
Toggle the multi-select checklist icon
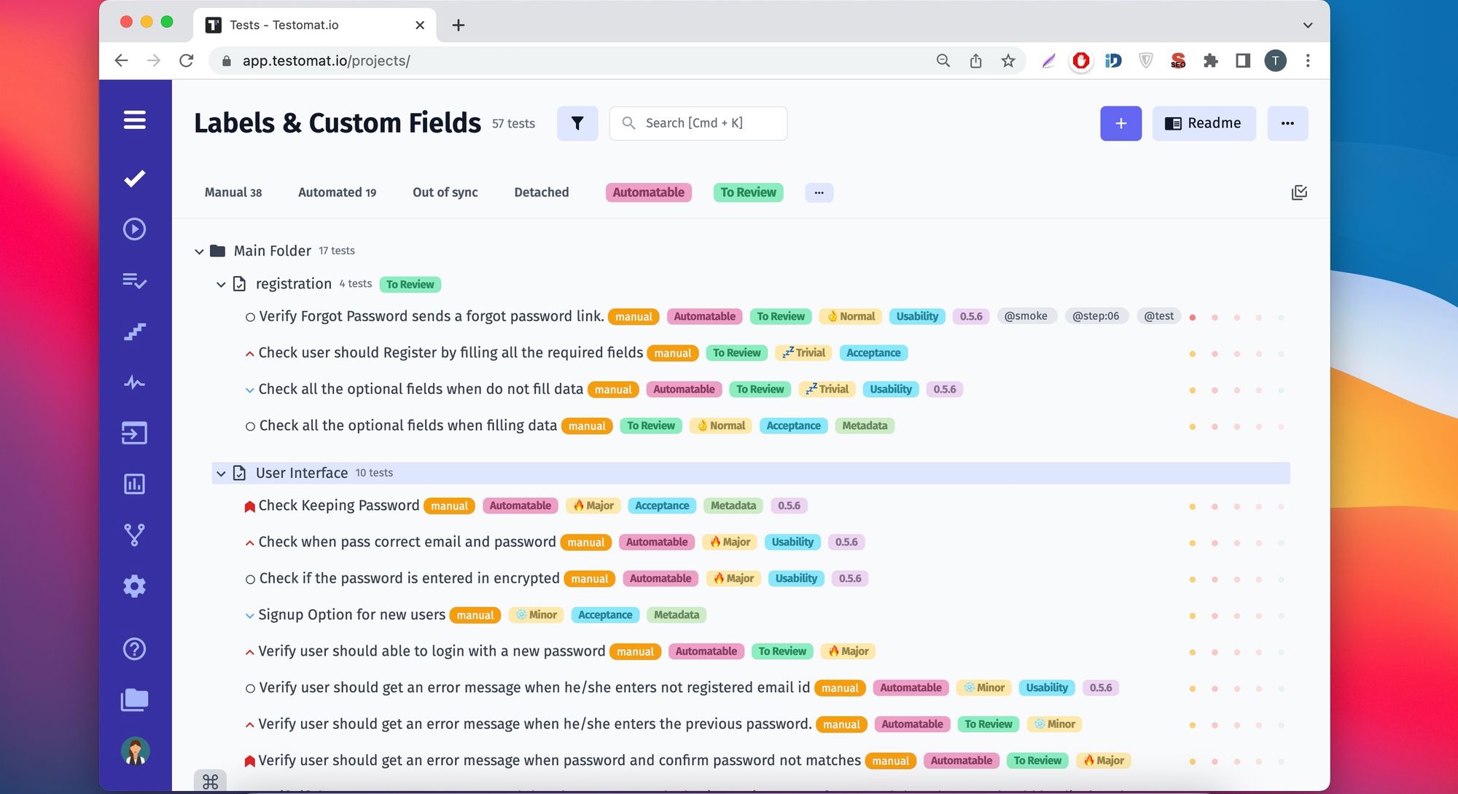point(1299,192)
